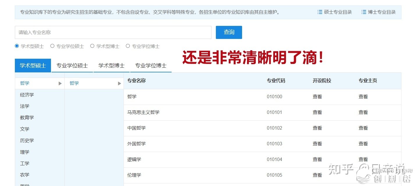416x186 pixels.
Task: Switch to the 学术型博士 tab
Action: (112, 65)
